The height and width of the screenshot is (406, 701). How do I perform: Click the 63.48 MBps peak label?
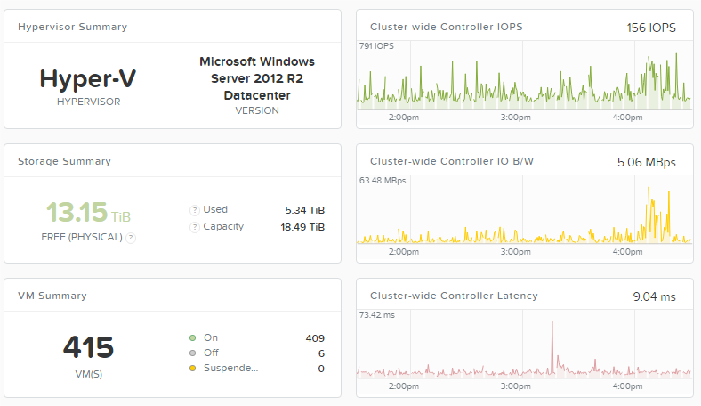coord(383,181)
